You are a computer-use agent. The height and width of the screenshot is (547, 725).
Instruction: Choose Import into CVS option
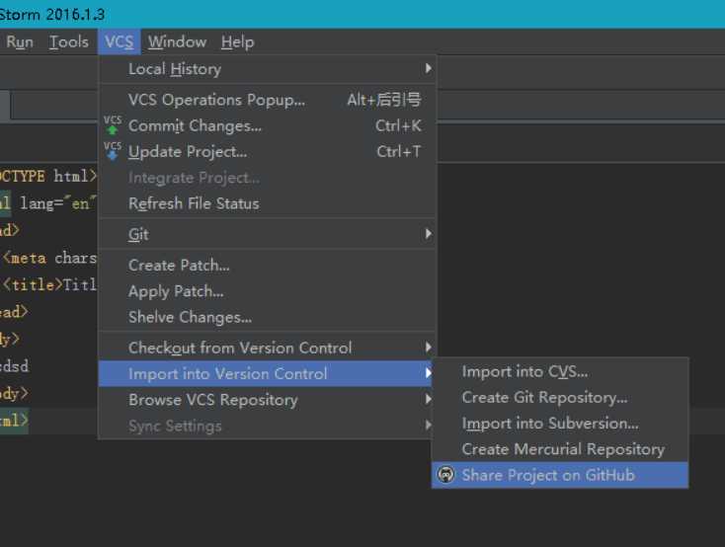tap(560, 371)
